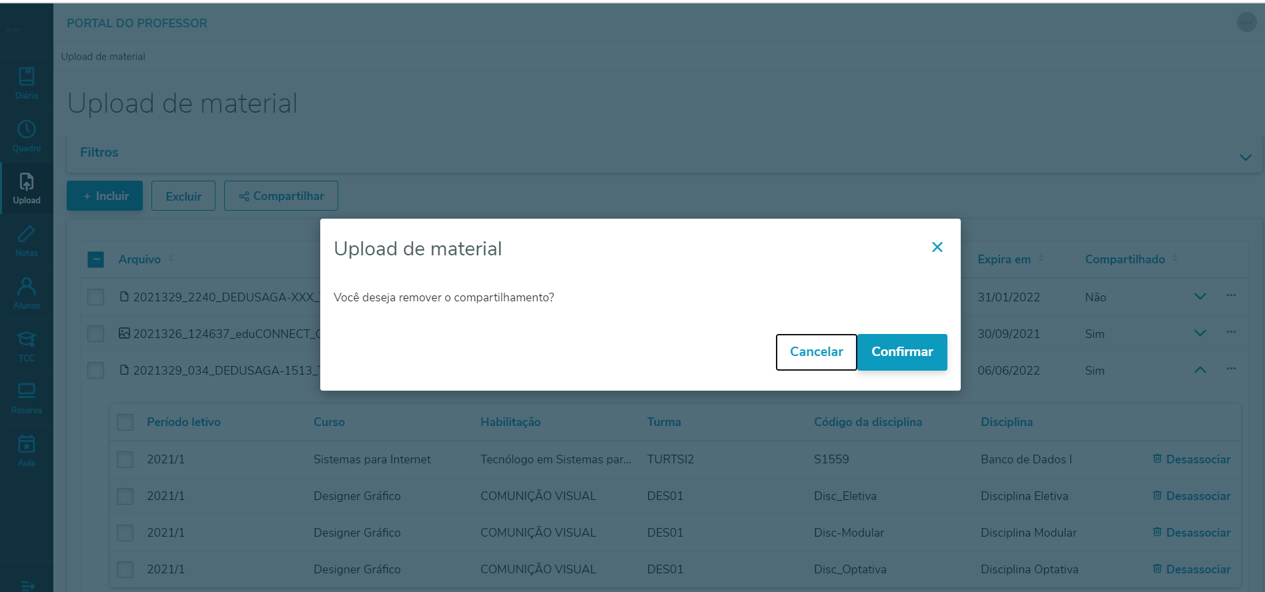Desassociar the Disciplina Eletiva row
1265x592 pixels.
tap(1192, 496)
